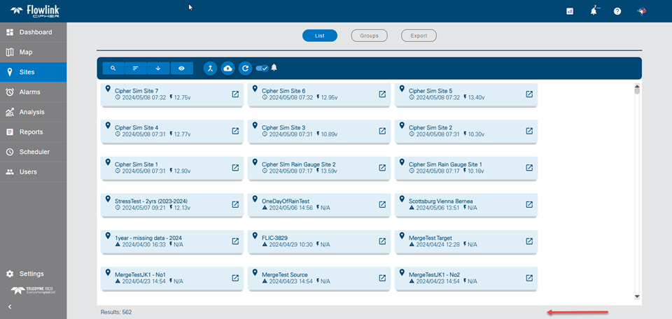Open the help question mark icon
Screen dimensions: 672x319
click(617, 12)
